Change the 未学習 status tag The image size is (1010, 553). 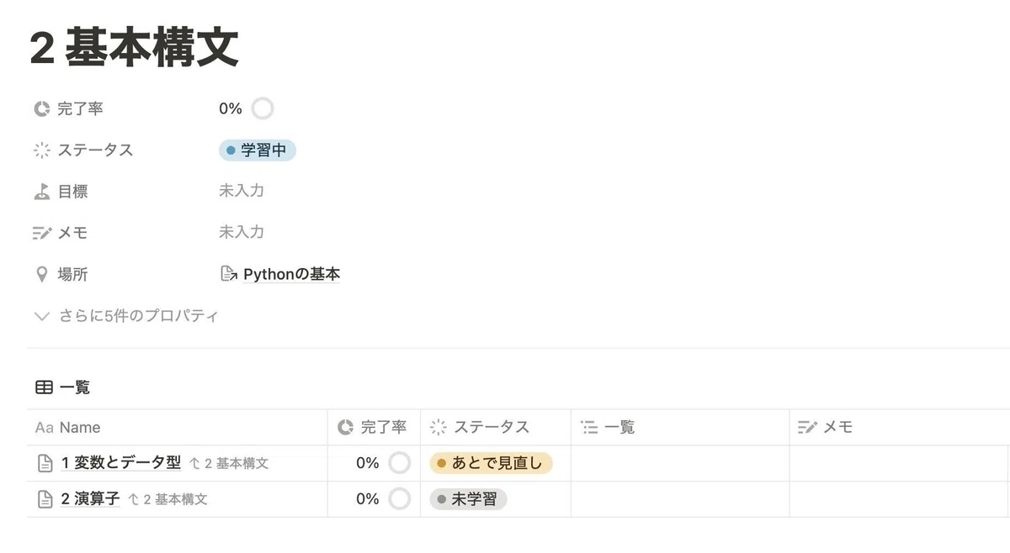(468, 499)
